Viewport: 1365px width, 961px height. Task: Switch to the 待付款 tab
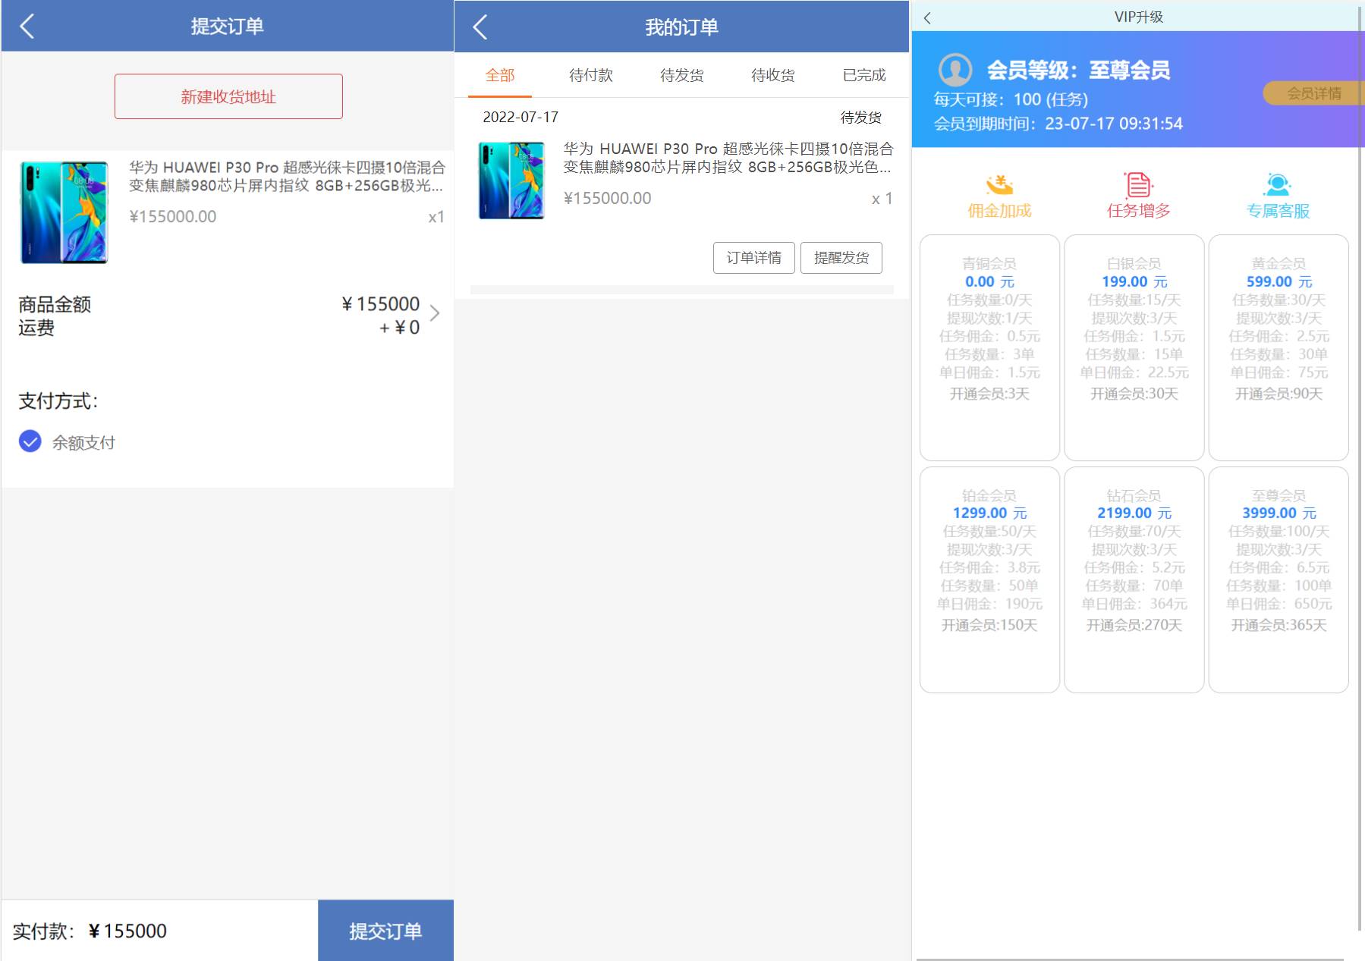[590, 75]
